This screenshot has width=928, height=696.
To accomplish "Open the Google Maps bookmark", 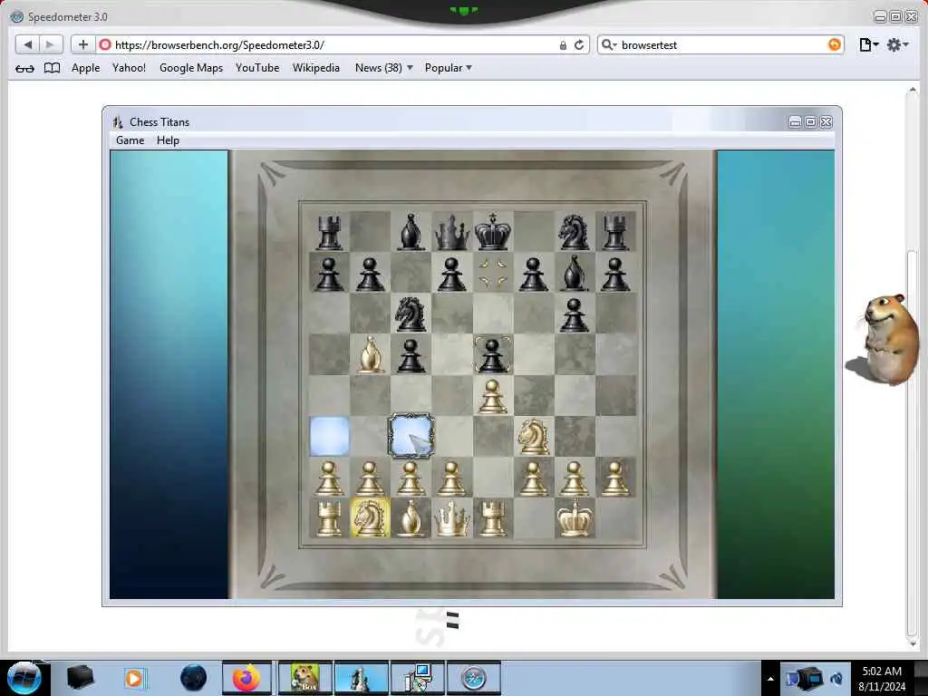I will pos(191,68).
